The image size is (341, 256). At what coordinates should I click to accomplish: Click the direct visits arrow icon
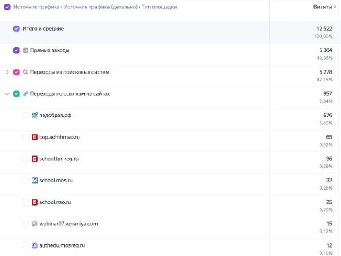coord(25,50)
